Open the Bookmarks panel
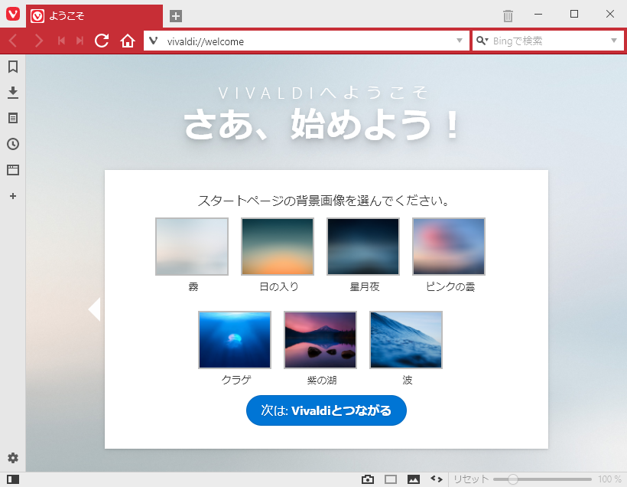Screen dimensions: 627x487 [13, 67]
